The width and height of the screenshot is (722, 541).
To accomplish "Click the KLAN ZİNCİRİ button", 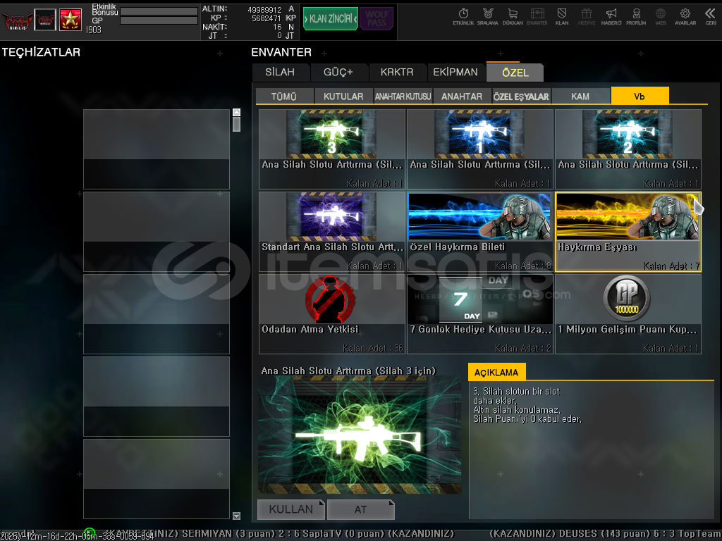I will pyautogui.click(x=331, y=19).
